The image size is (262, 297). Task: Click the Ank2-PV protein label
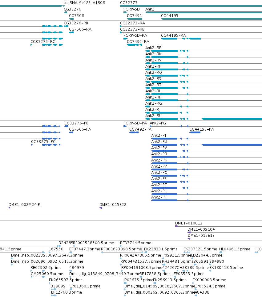pos(159,148)
